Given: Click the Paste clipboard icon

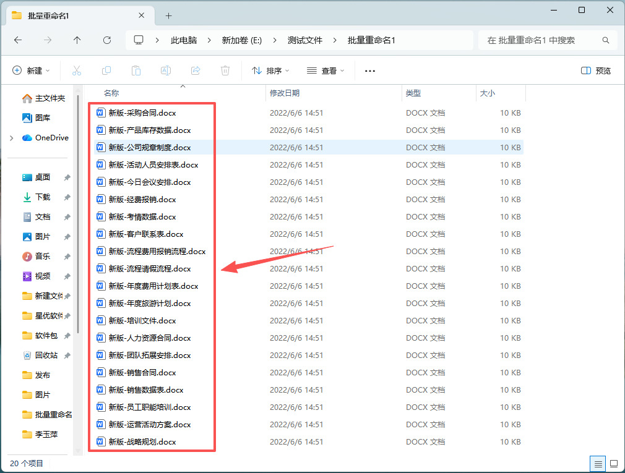Looking at the screenshot, I should click(x=136, y=71).
